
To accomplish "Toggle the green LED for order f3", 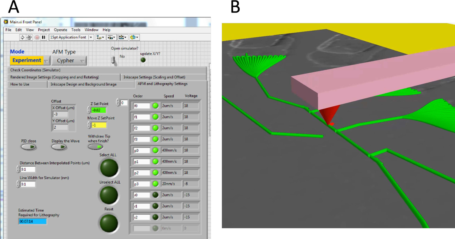I will pyautogui.click(x=156, y=139).
